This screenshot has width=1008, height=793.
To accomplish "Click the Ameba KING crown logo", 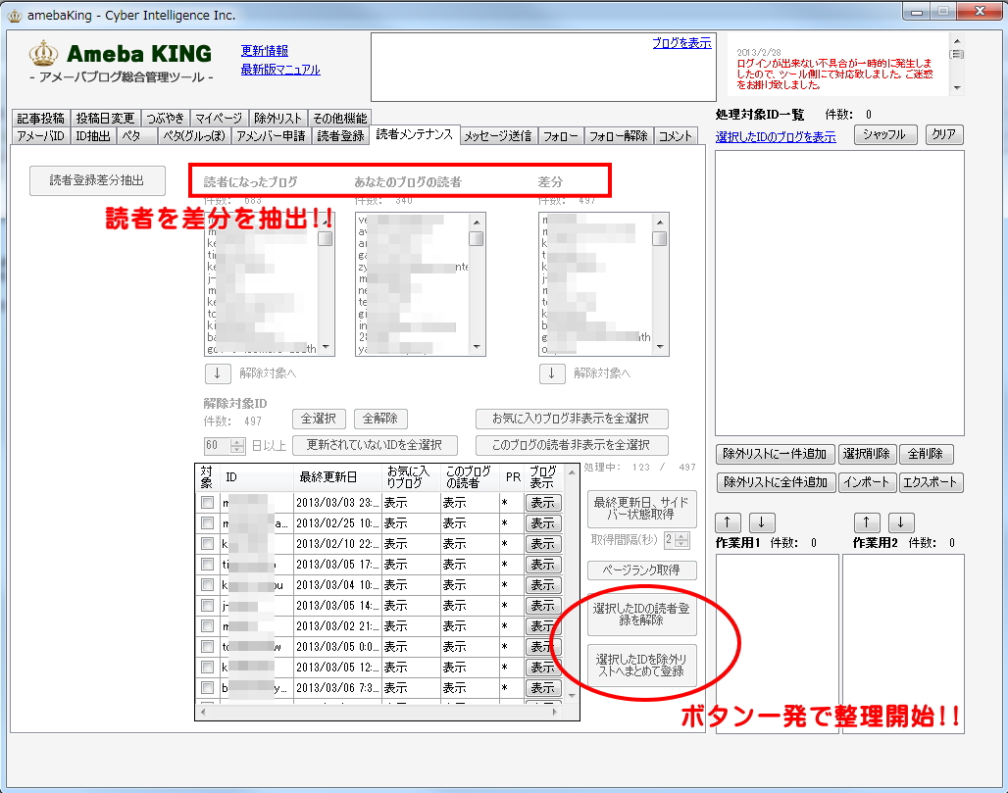I will (44, 53).
